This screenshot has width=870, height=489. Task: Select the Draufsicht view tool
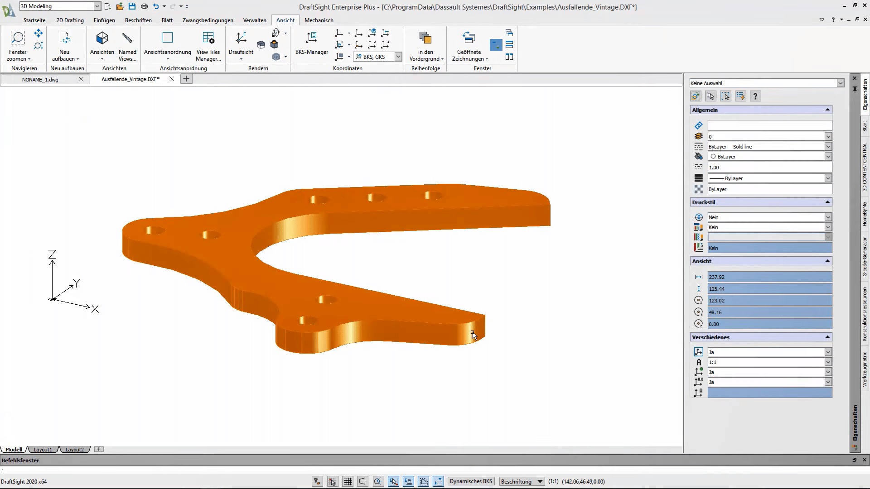pyautogui.click(x=241, y=43)
